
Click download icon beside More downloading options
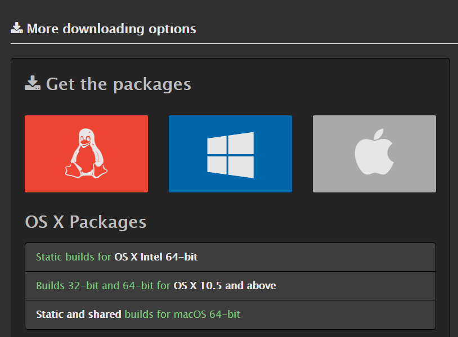click(x=17, y=28)
